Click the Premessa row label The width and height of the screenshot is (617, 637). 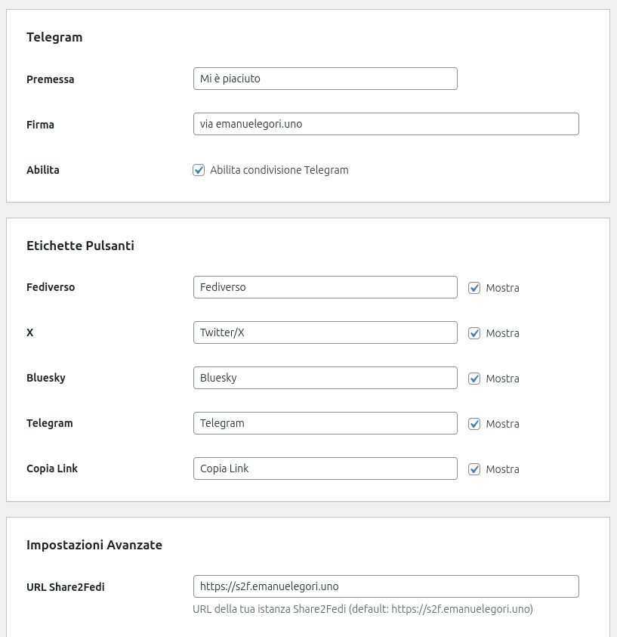pos(51,79)
